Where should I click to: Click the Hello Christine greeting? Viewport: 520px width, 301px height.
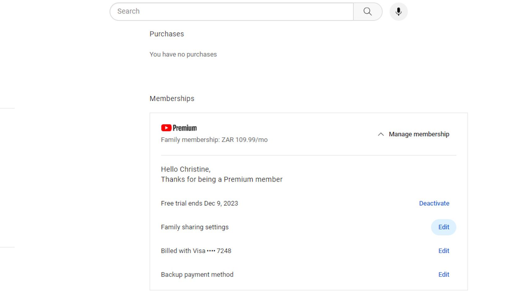(x=185, y=169)
